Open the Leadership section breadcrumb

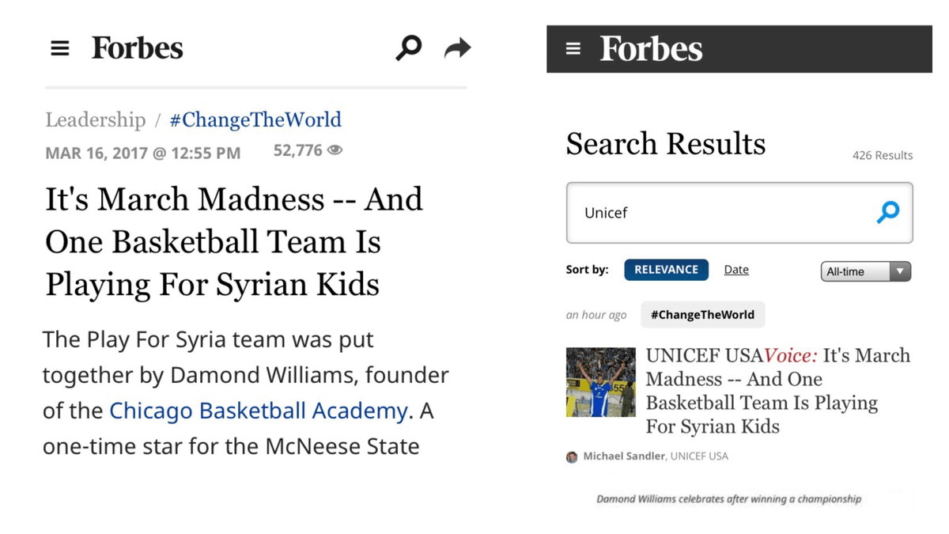point(96,120)
